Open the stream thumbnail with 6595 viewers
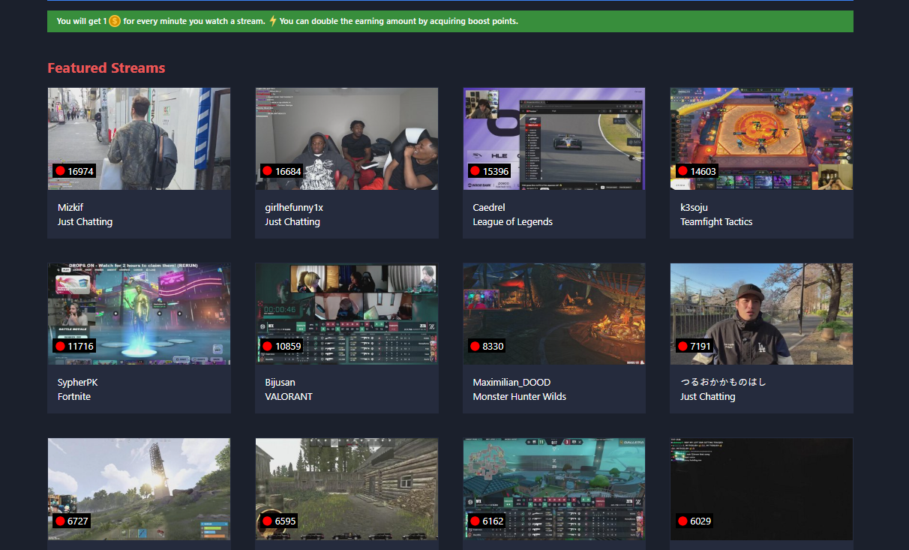The height and width of the screenshot is (550, 909). [346, 489]
